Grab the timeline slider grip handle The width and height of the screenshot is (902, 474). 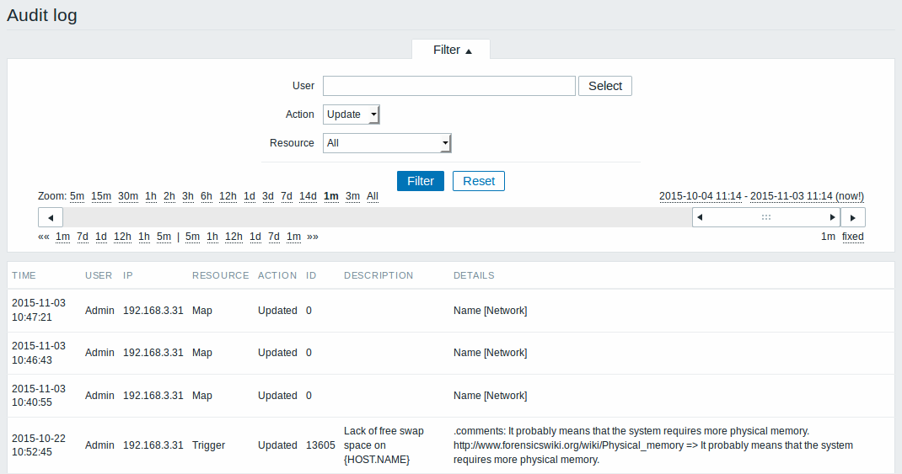(x=766, y=217)
